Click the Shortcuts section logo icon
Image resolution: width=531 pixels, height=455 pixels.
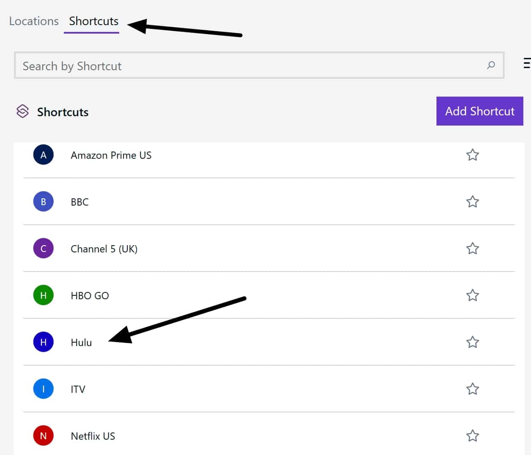pyautogui.click(x=23, y=112)
